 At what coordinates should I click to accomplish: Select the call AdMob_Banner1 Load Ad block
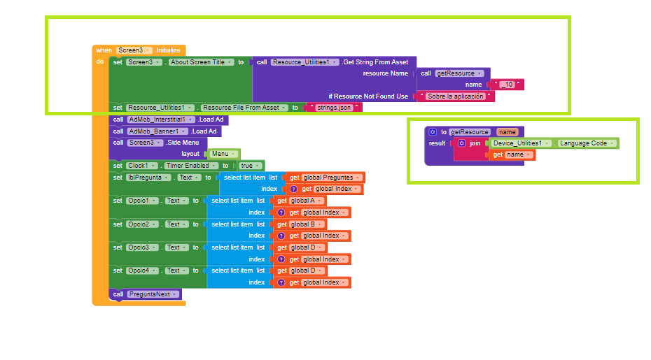(164, 131)
